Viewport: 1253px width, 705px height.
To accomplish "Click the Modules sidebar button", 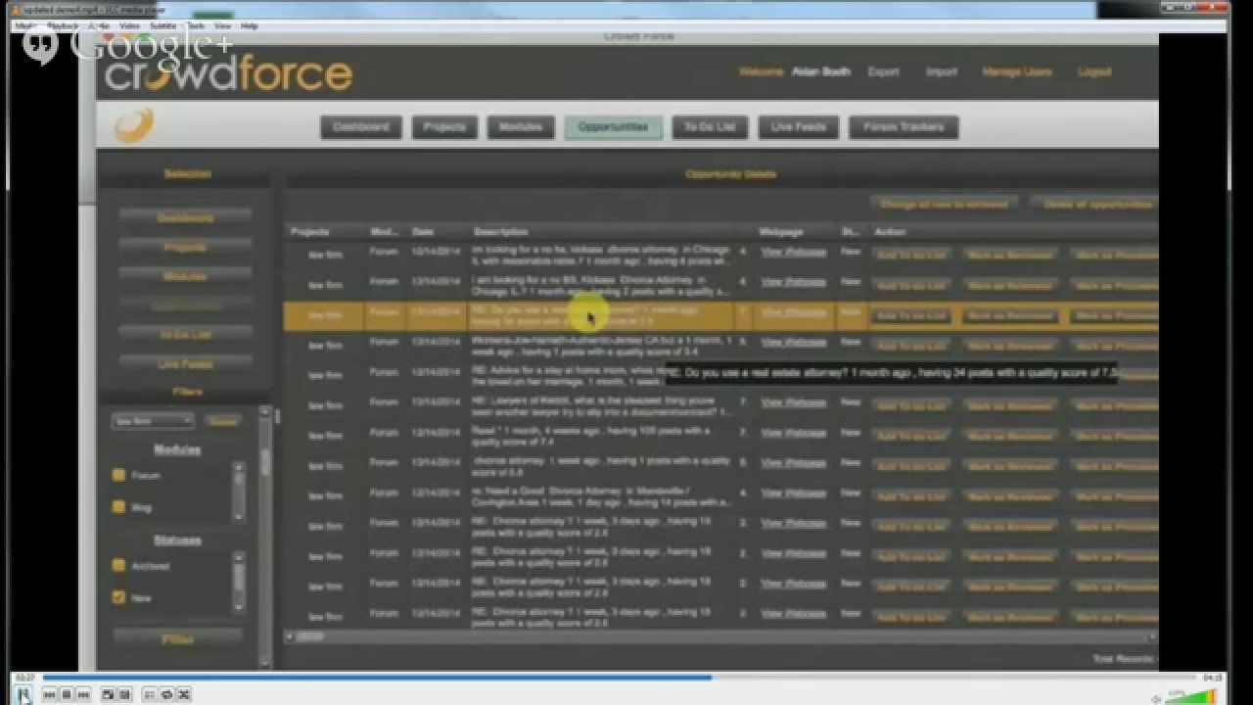I will 185,277.
